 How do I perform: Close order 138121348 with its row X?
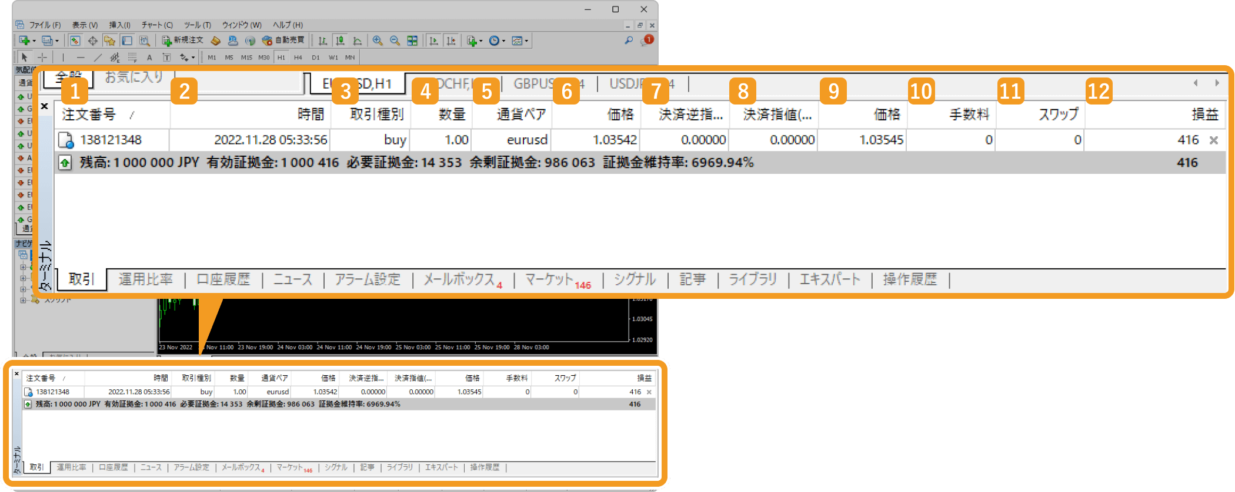(x=1214, y=140)
